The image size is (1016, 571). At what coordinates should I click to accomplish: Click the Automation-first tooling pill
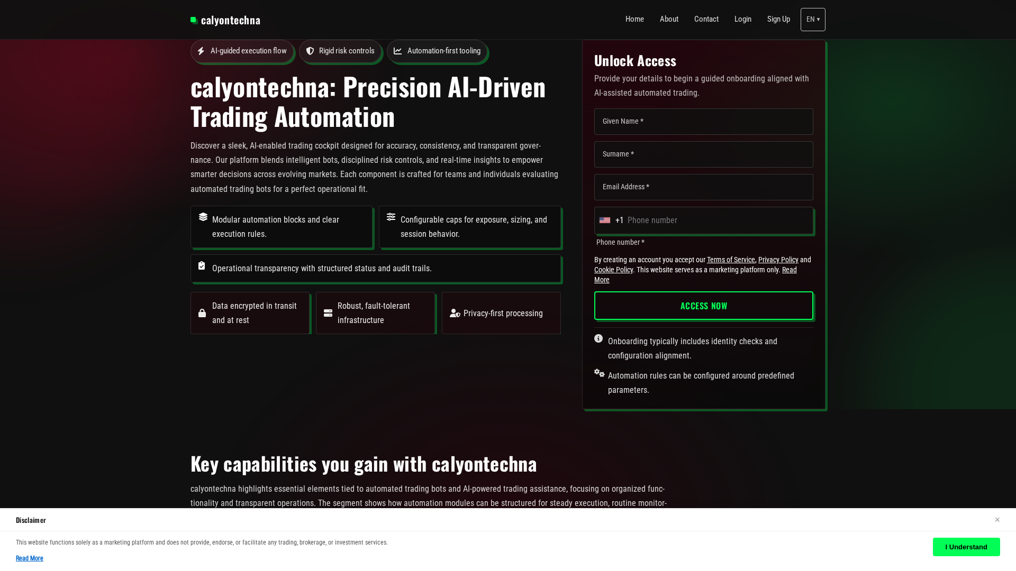437,51
